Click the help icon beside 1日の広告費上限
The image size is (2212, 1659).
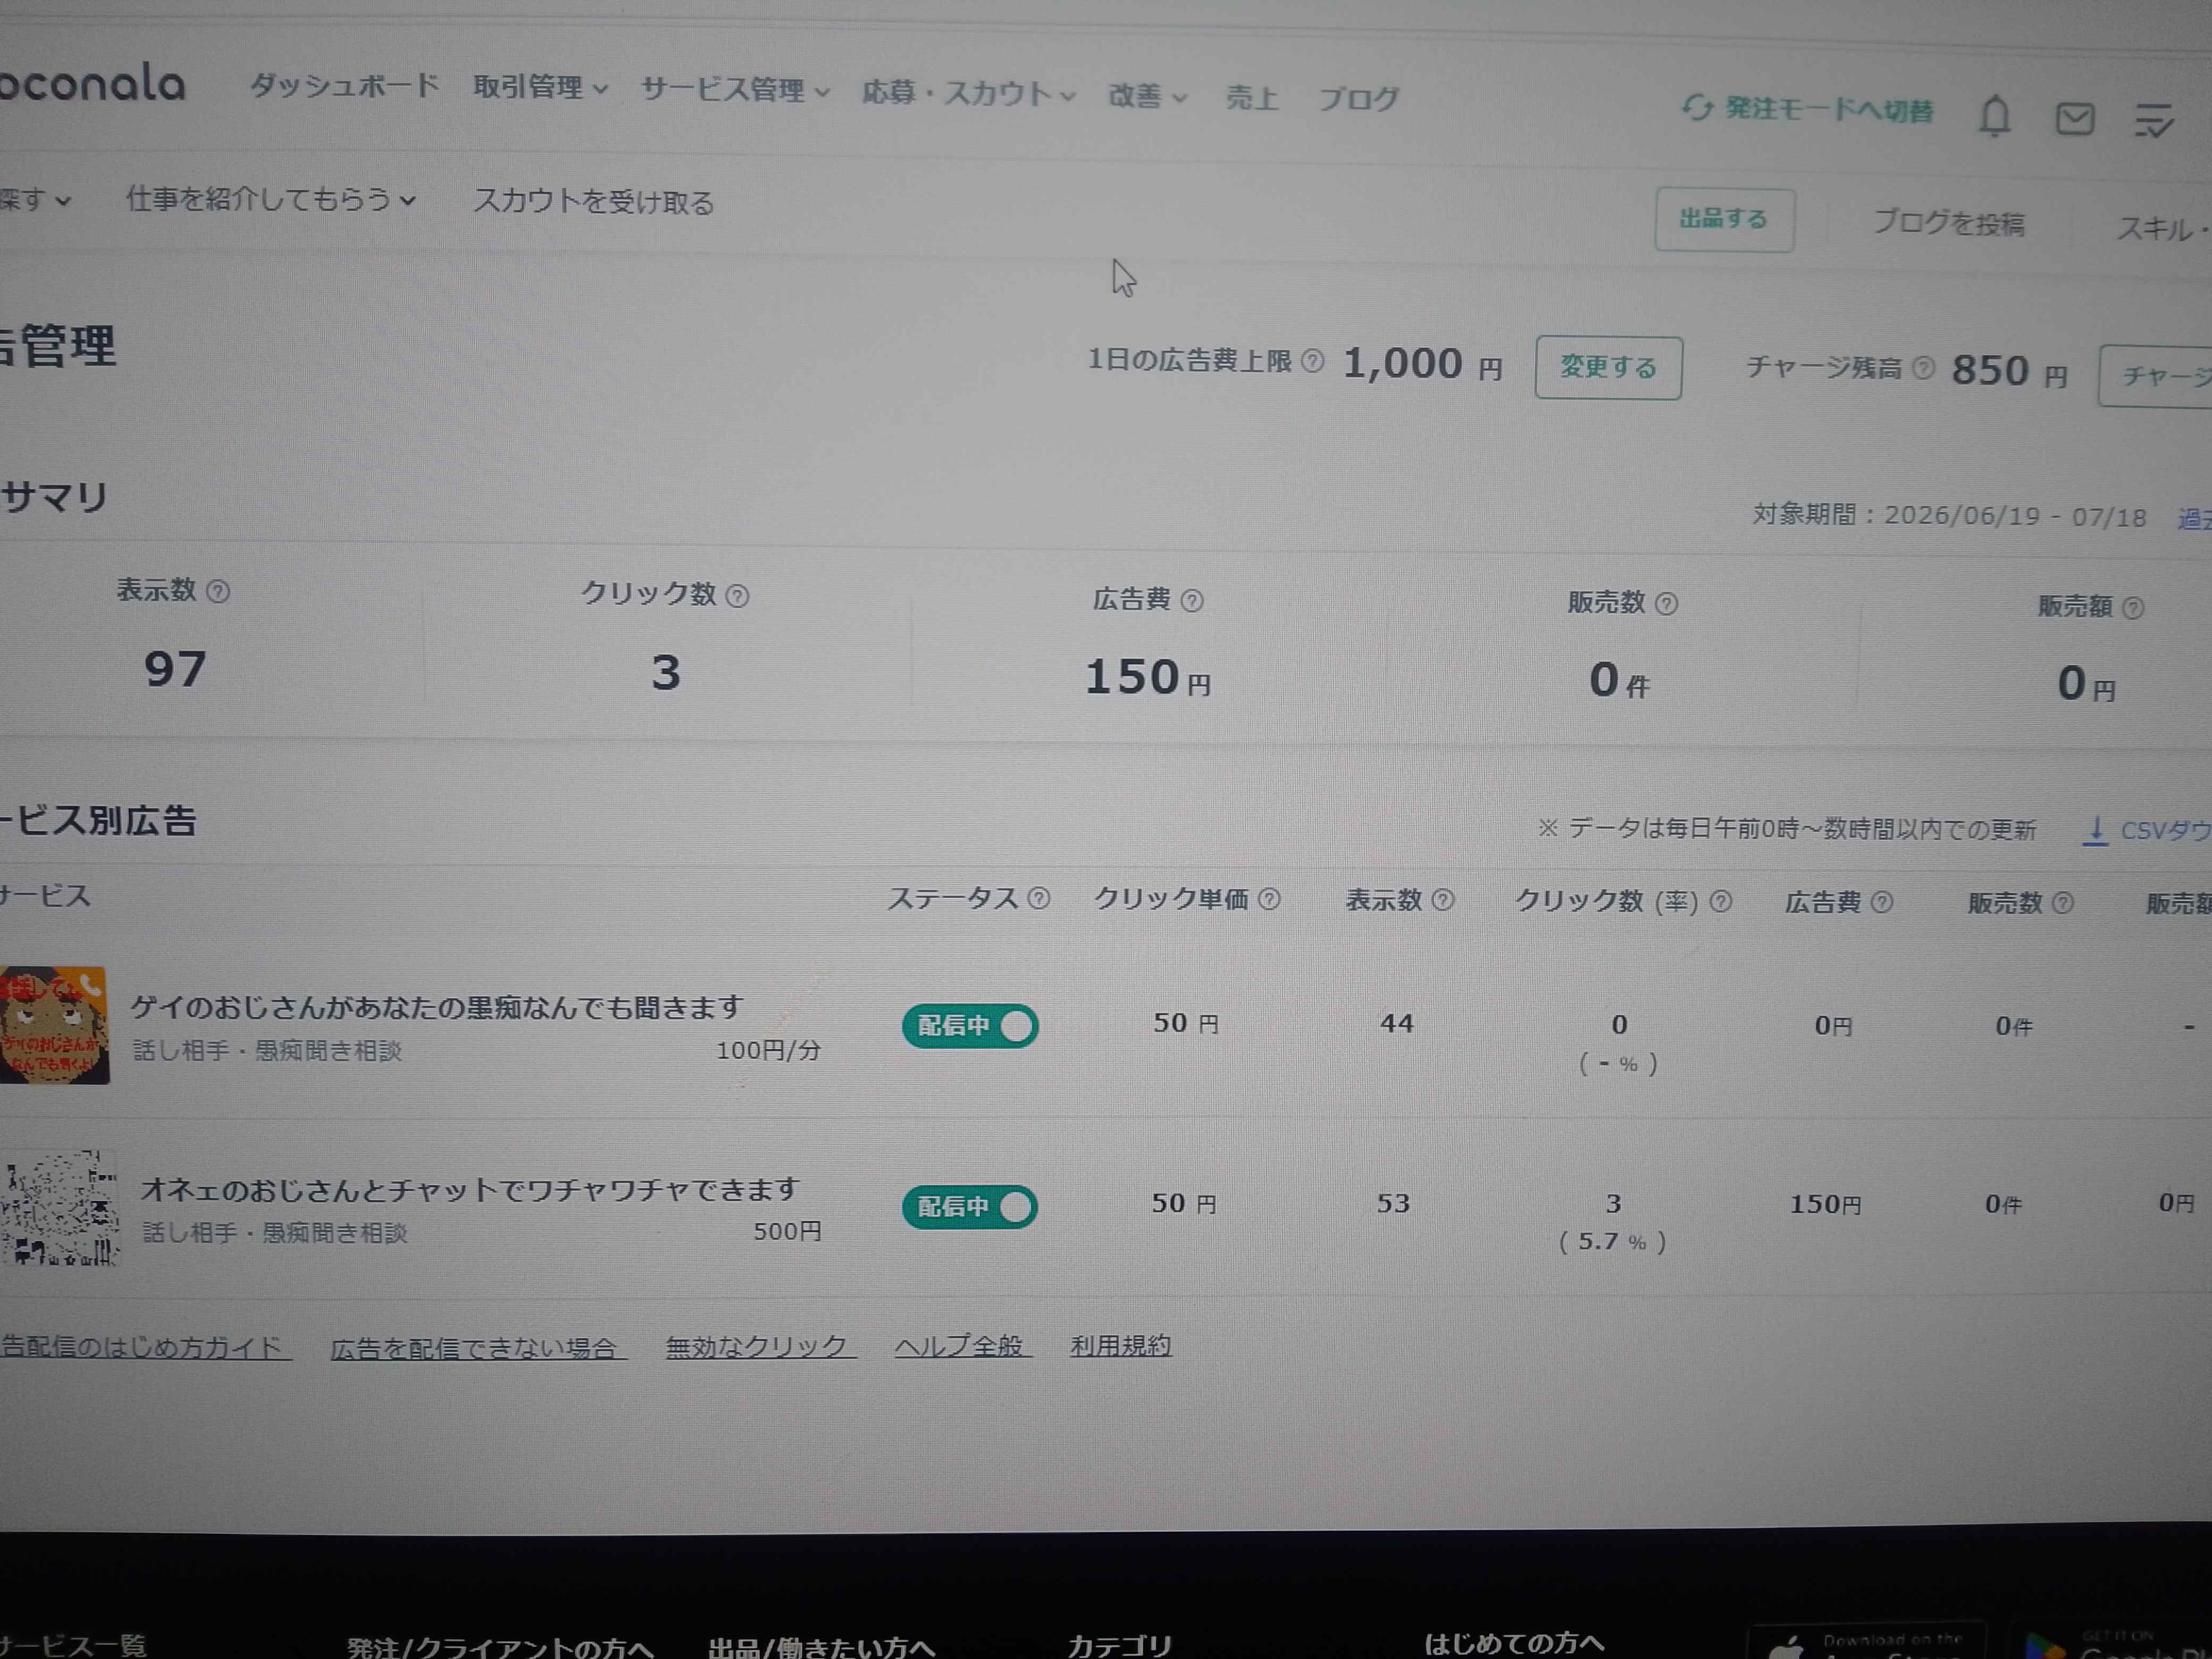(1312, 361)
